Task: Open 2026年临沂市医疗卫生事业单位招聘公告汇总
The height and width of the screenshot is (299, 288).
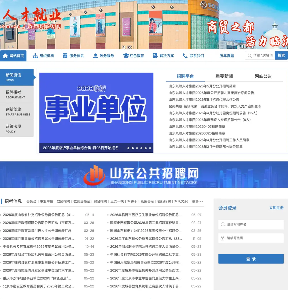Action: (146, 215)
